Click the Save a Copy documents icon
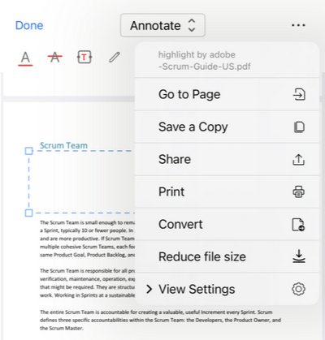Viewport: 325px width, 340px height. coord(299,127)
